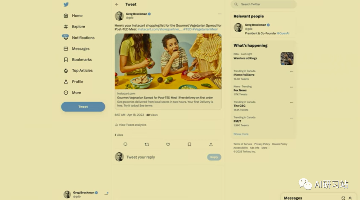Open the Instacart link card image

coord(168,61)
